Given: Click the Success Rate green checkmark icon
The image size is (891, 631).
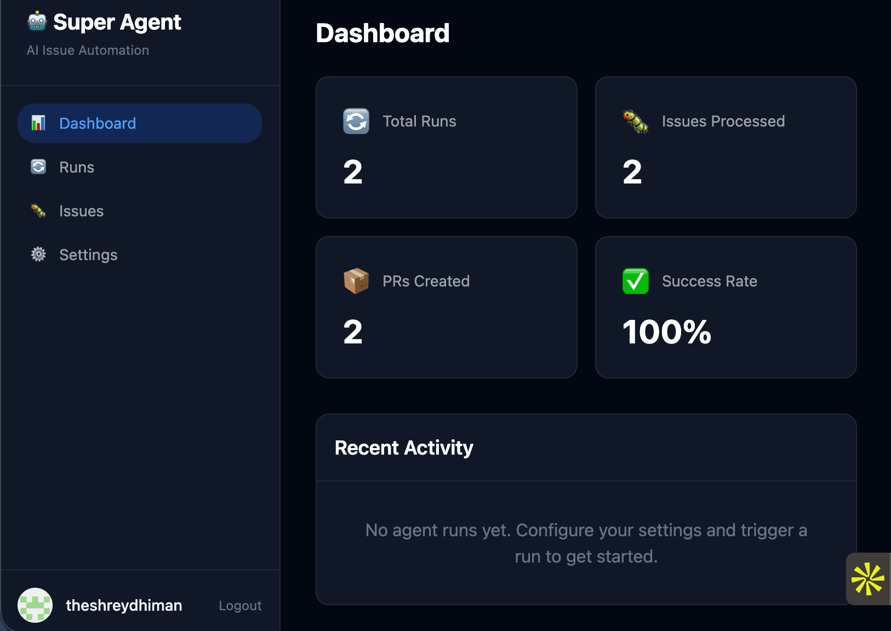Looking at the screenshot, I should pyautogui.click(x=636, y=281).
